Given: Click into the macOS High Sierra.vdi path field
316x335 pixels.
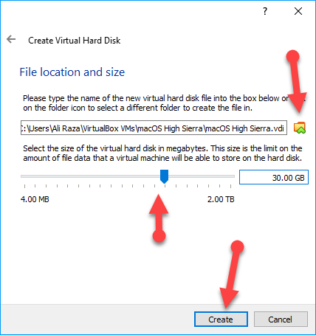Looking at the screenshot, I should coord(154,128).
